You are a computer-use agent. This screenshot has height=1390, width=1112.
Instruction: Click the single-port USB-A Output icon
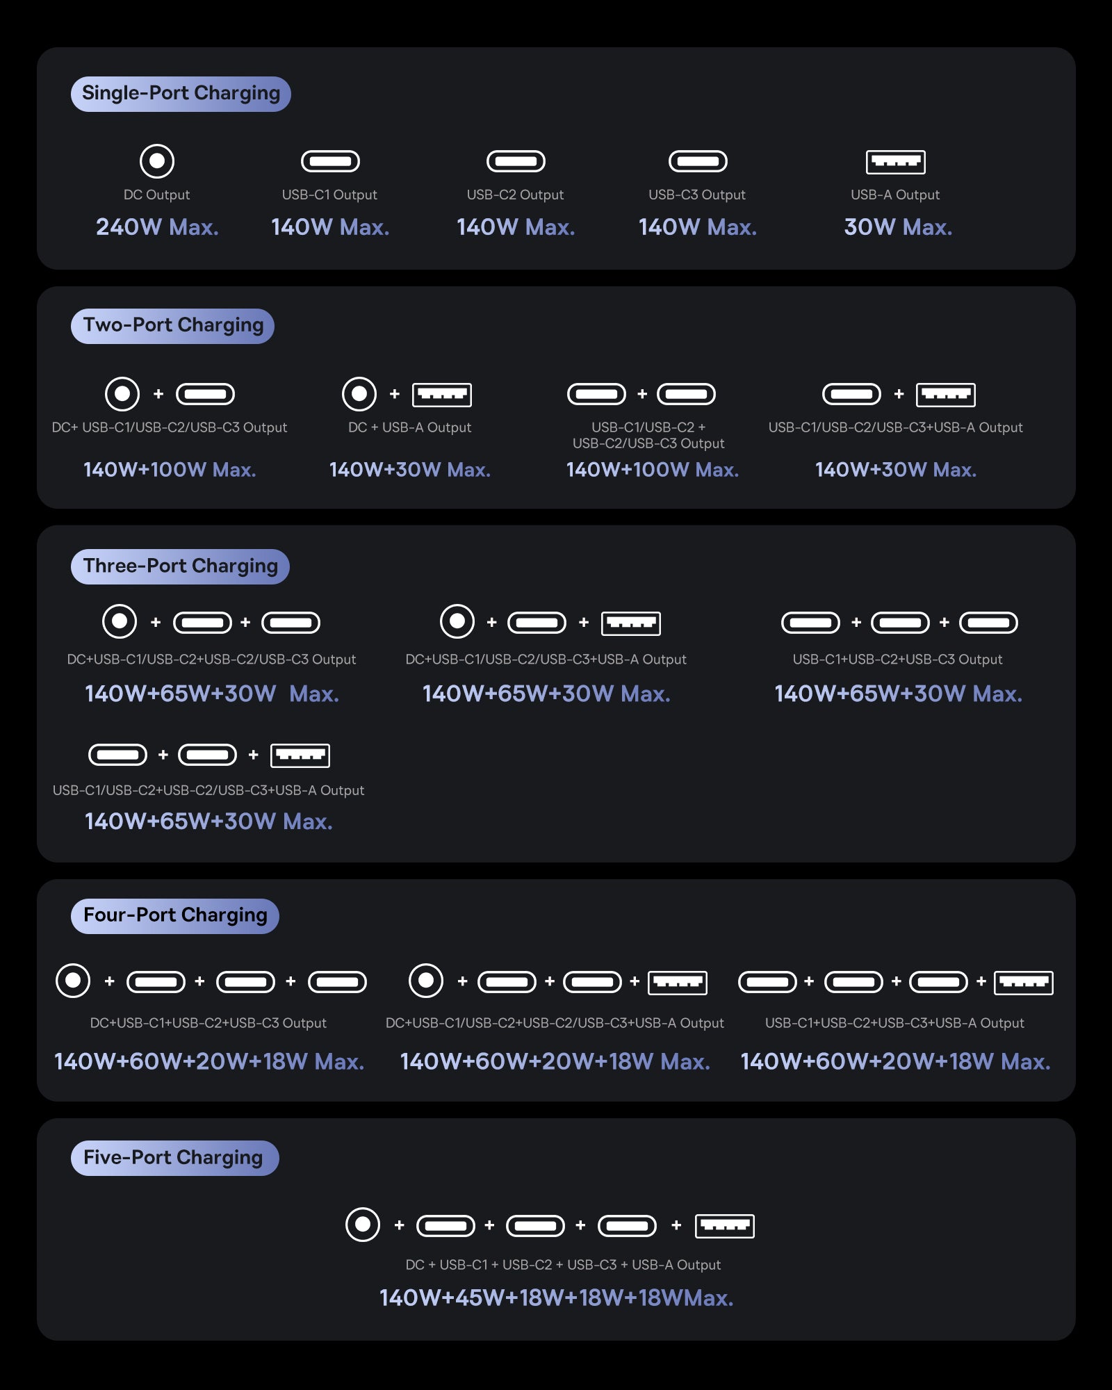[896, 162]
